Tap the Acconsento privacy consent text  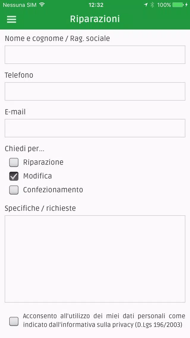point(104,320)
